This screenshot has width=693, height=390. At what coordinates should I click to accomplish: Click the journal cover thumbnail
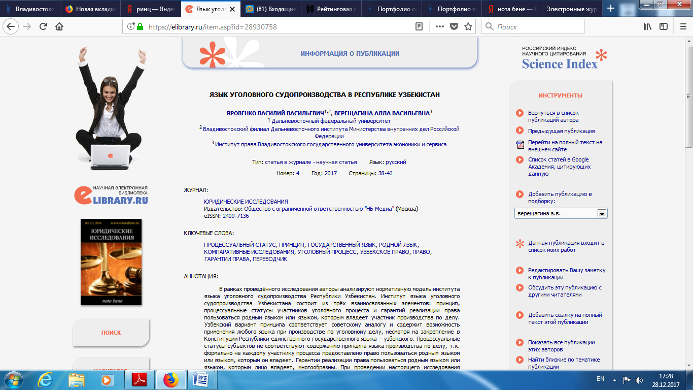click(111, 262)
